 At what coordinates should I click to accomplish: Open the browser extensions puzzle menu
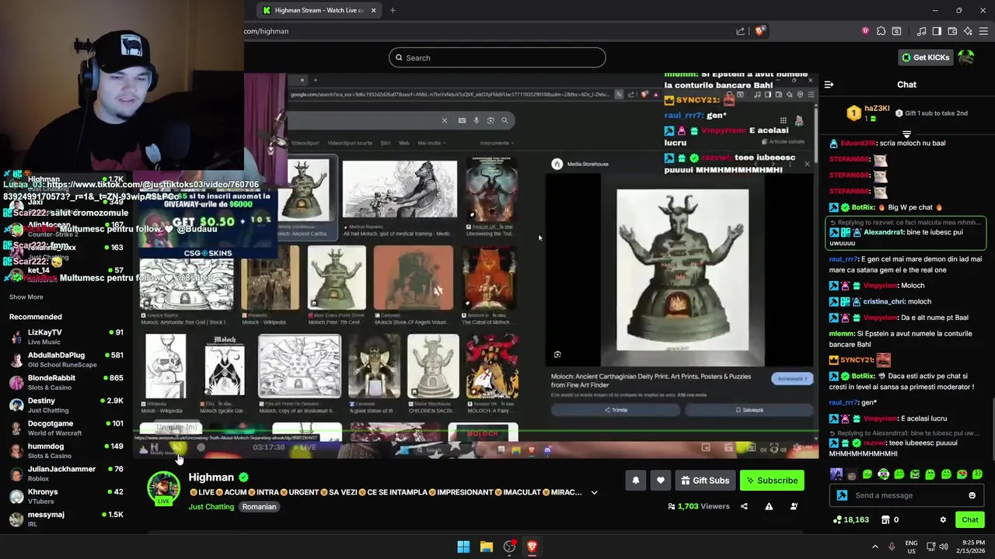click(x=881, y=31)
